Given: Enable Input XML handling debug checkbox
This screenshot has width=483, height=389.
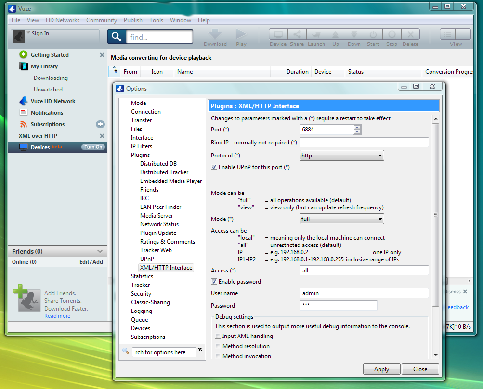Looking at the screenshot, I should pos(218,336).
